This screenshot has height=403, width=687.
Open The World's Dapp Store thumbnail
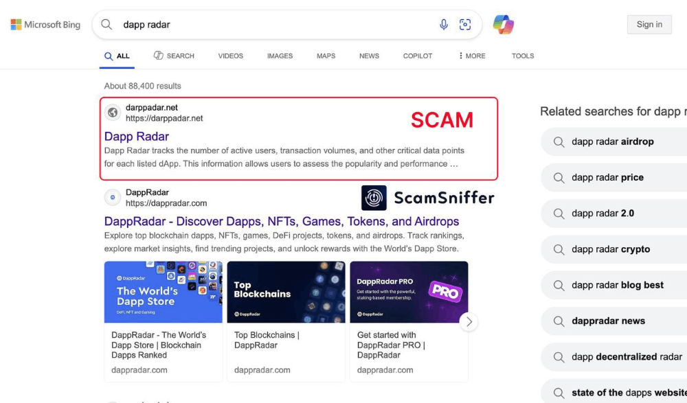[164, 292]
